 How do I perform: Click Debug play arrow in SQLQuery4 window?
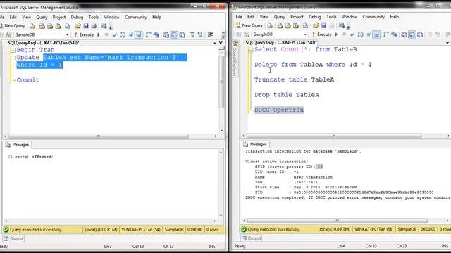[99, 34]
